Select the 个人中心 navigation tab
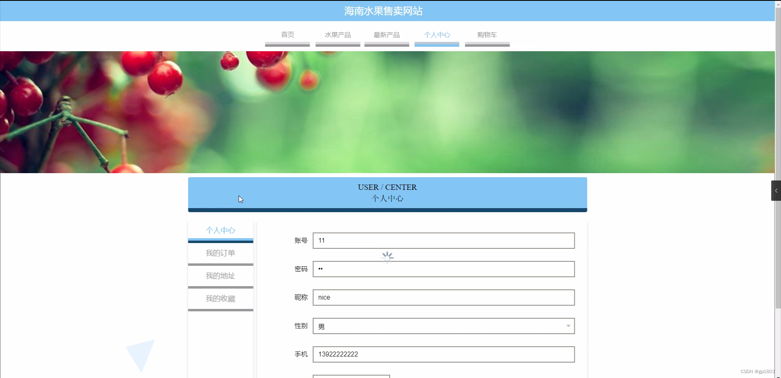The image size is (781, 378). point(436,35)
